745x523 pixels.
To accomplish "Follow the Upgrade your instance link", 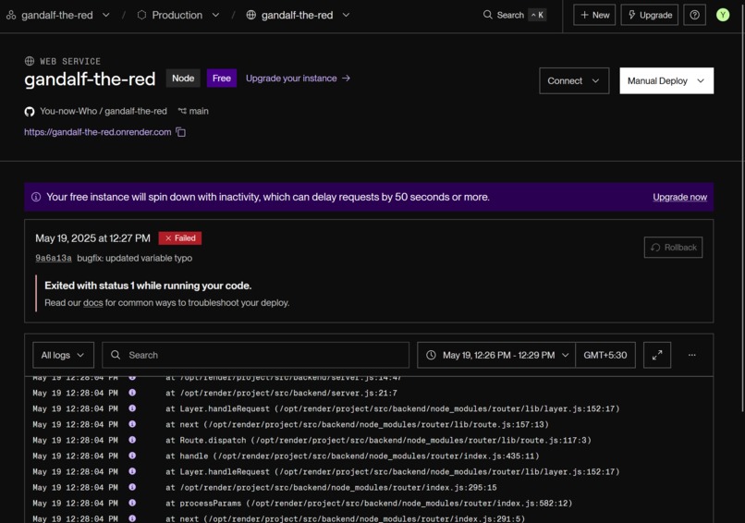I will (298, 79).
